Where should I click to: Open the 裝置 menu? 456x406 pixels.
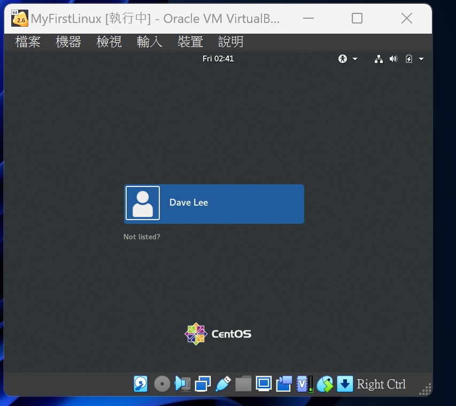(x=190, y=42)
